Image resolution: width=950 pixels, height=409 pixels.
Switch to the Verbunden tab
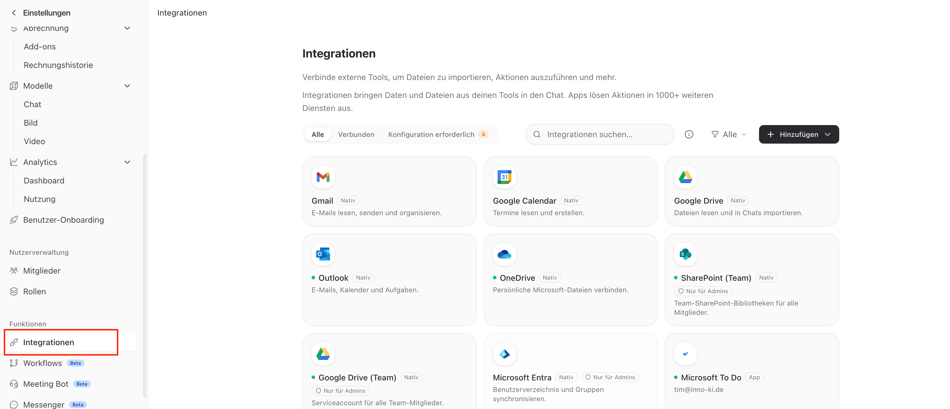point(356,134)
